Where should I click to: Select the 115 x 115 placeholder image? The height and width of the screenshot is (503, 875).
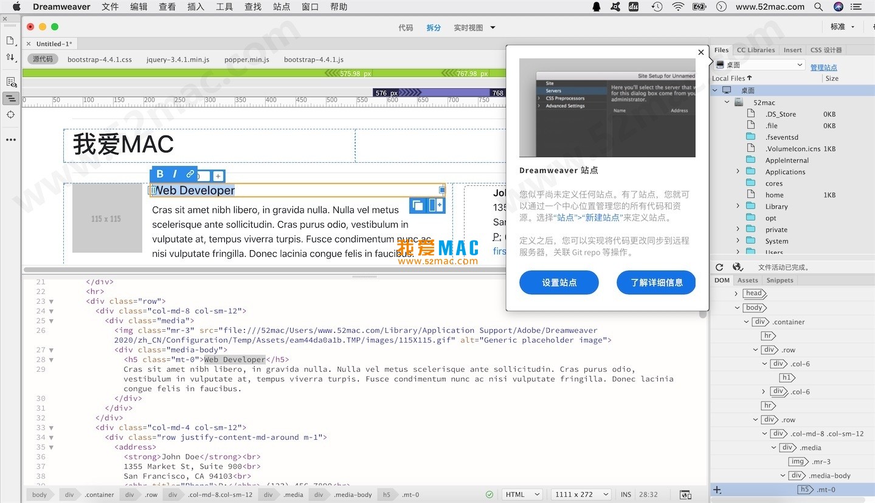pyautogui.click(x=107, y=218)
